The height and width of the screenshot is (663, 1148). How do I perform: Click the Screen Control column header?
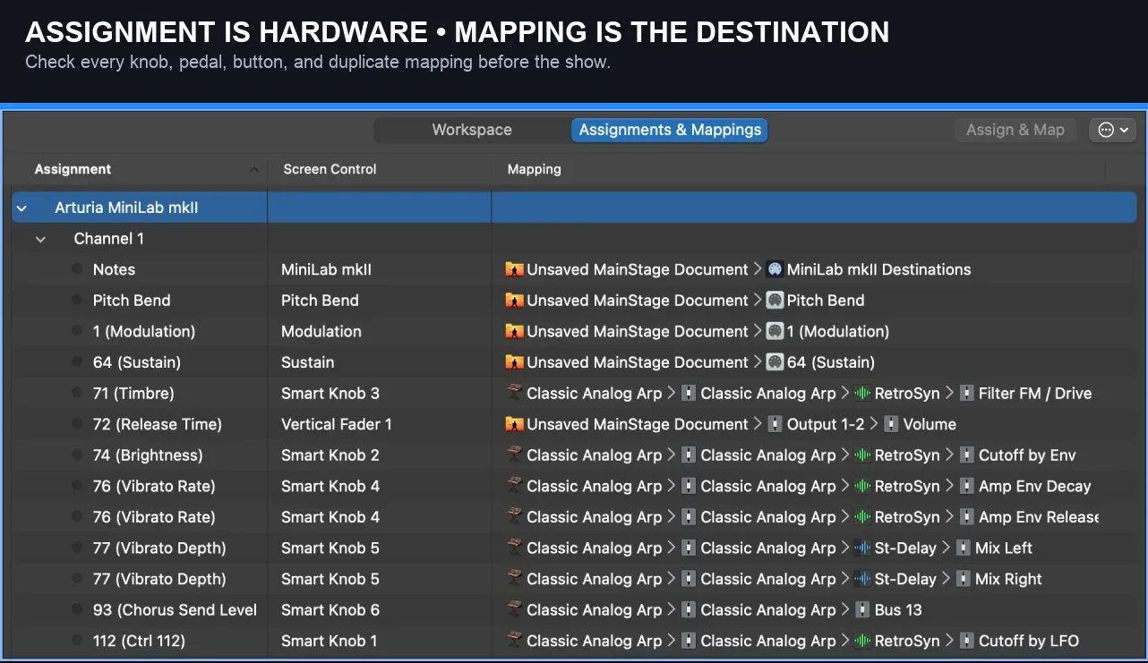tap(330, 169)
